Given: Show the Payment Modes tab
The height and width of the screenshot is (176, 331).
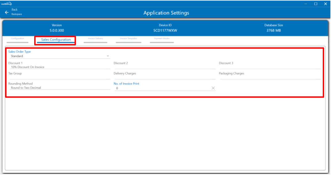Looking at the screenshot, I should (x=162, y=39).
